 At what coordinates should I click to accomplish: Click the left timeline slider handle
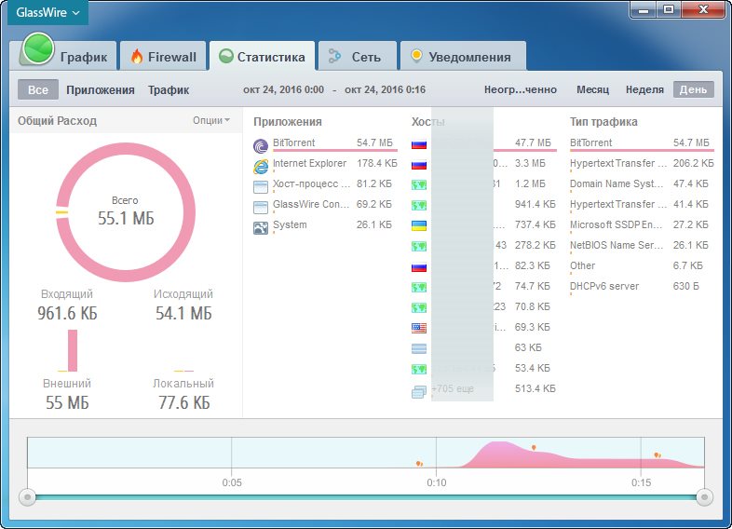tap(28, 497)
